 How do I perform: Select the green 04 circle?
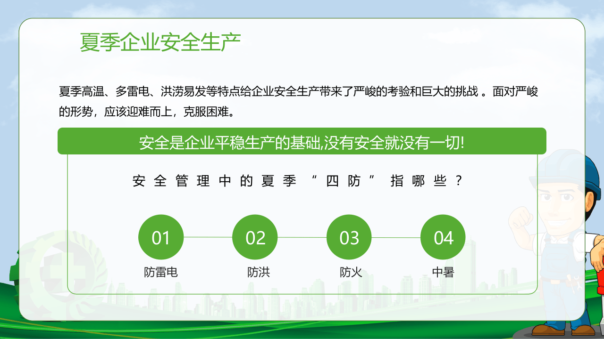click(443, 237)
